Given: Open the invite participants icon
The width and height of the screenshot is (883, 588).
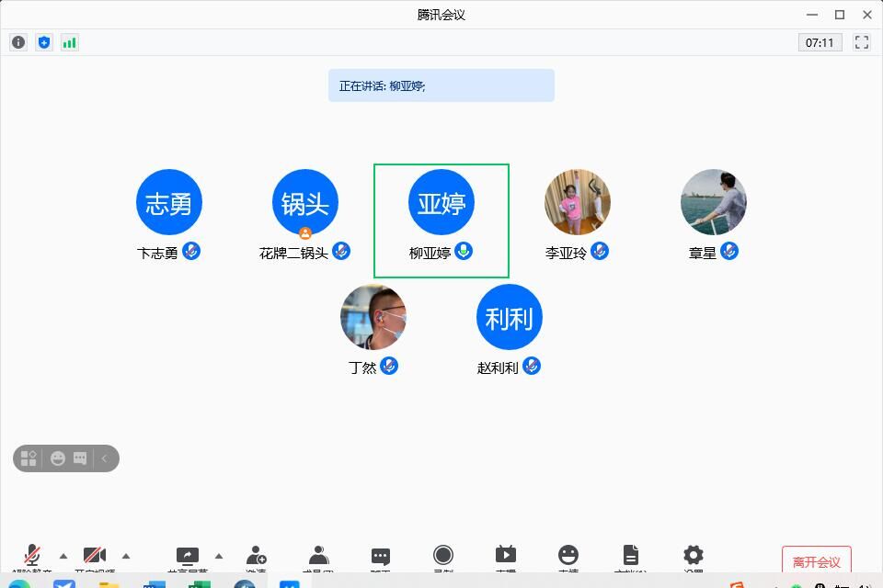Looking at the screenshot, I should pyautogui.click(x=257, y=557).
